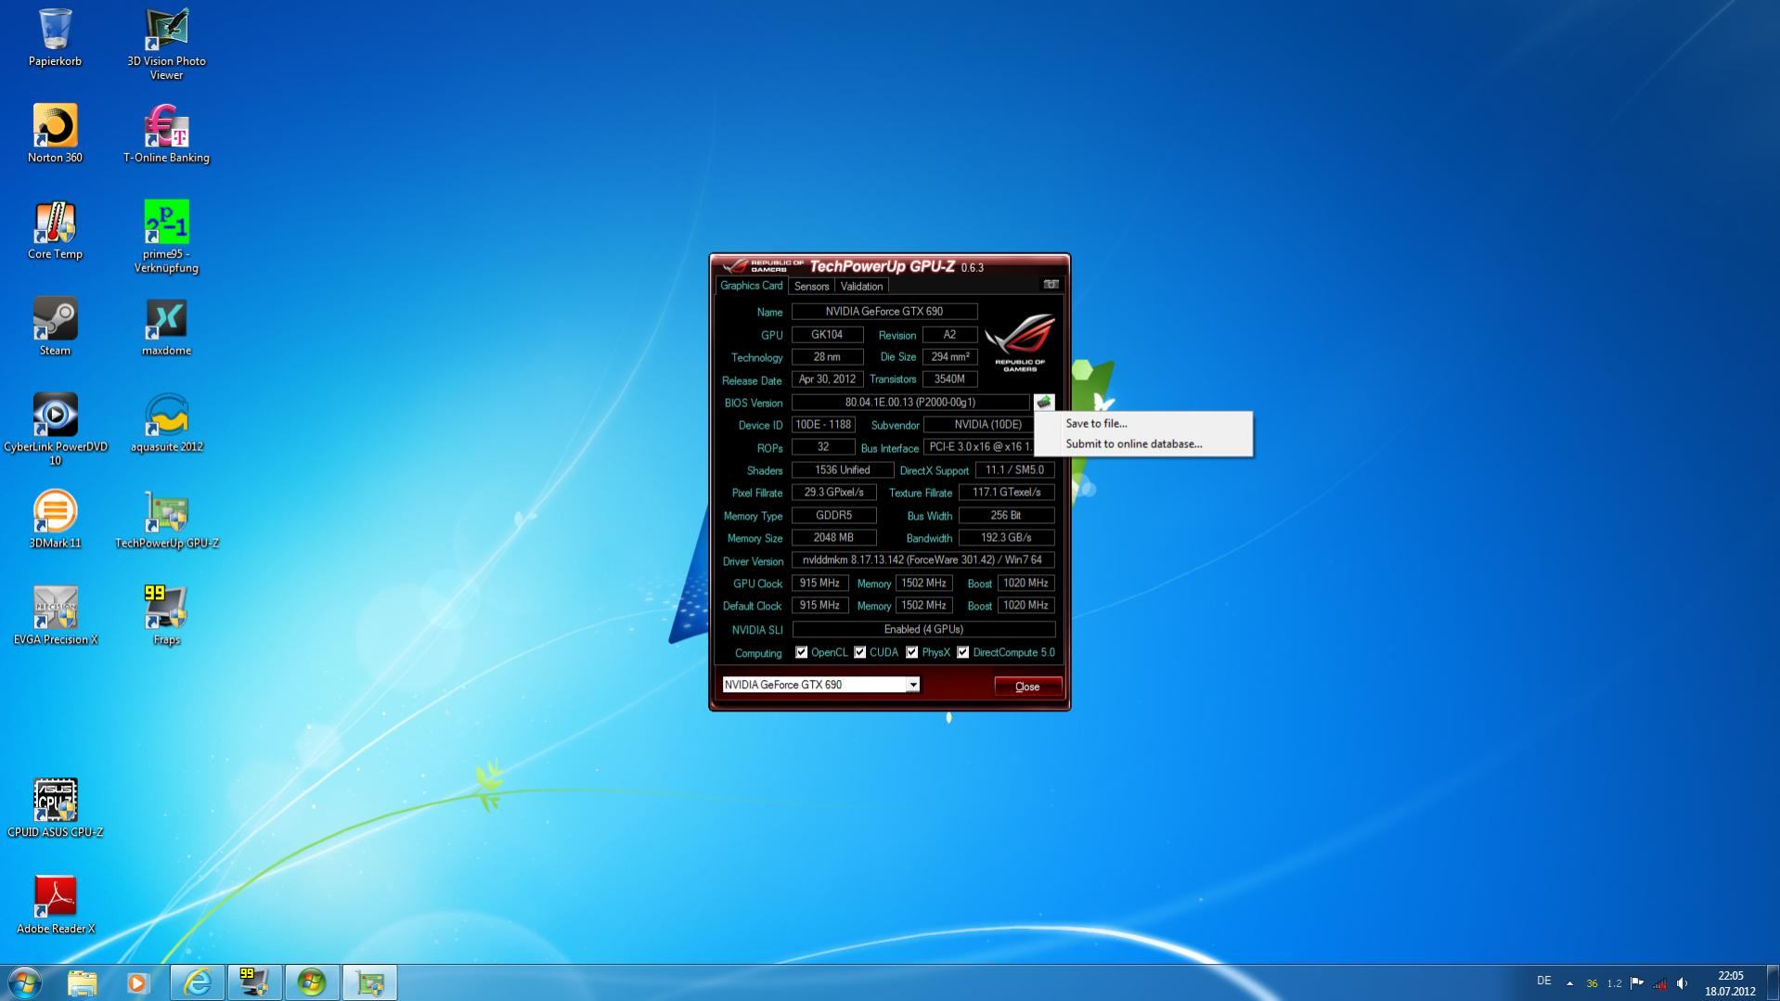The width and height of the screenshot is (1780, 1001).
Task: Click the Memory Type value GDDR5
Action: 834,515
